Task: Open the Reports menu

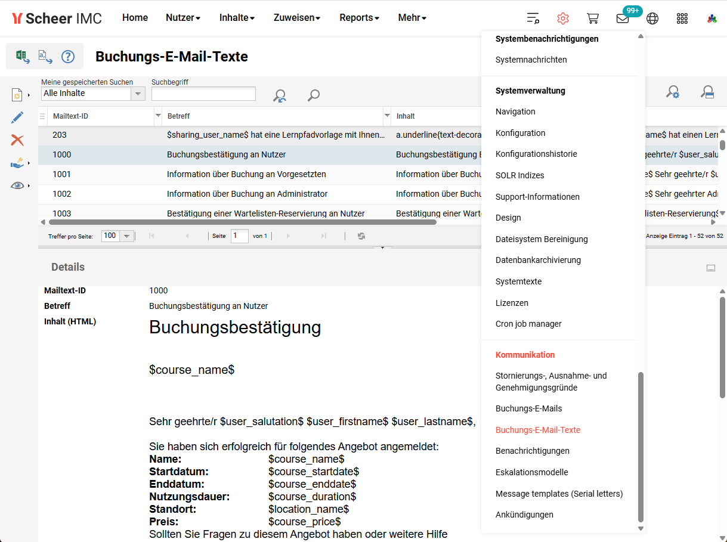Action: pyautogui.click(x=358, y=17)
